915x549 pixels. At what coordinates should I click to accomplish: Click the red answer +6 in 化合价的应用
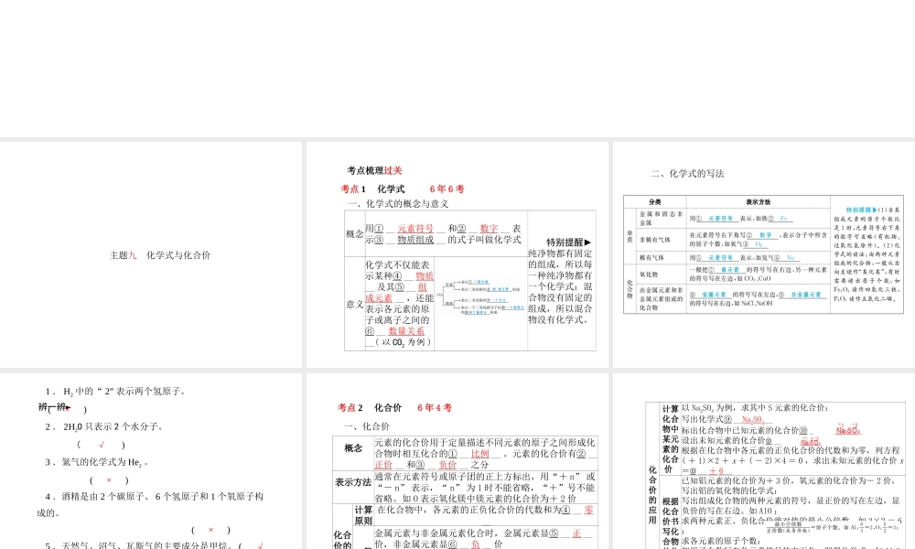coord(716,471)
